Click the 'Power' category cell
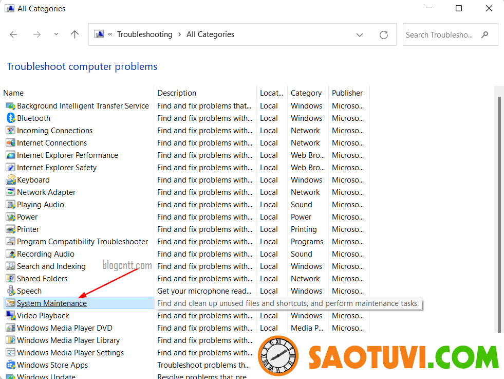The width and height of the screenshot is (504, 379). (301, 217)
